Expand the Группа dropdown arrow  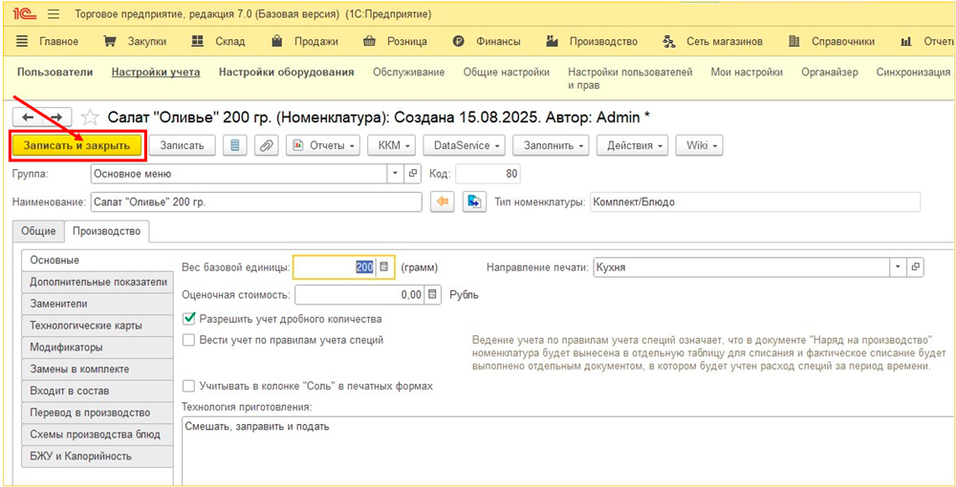(x=396, y=174)
